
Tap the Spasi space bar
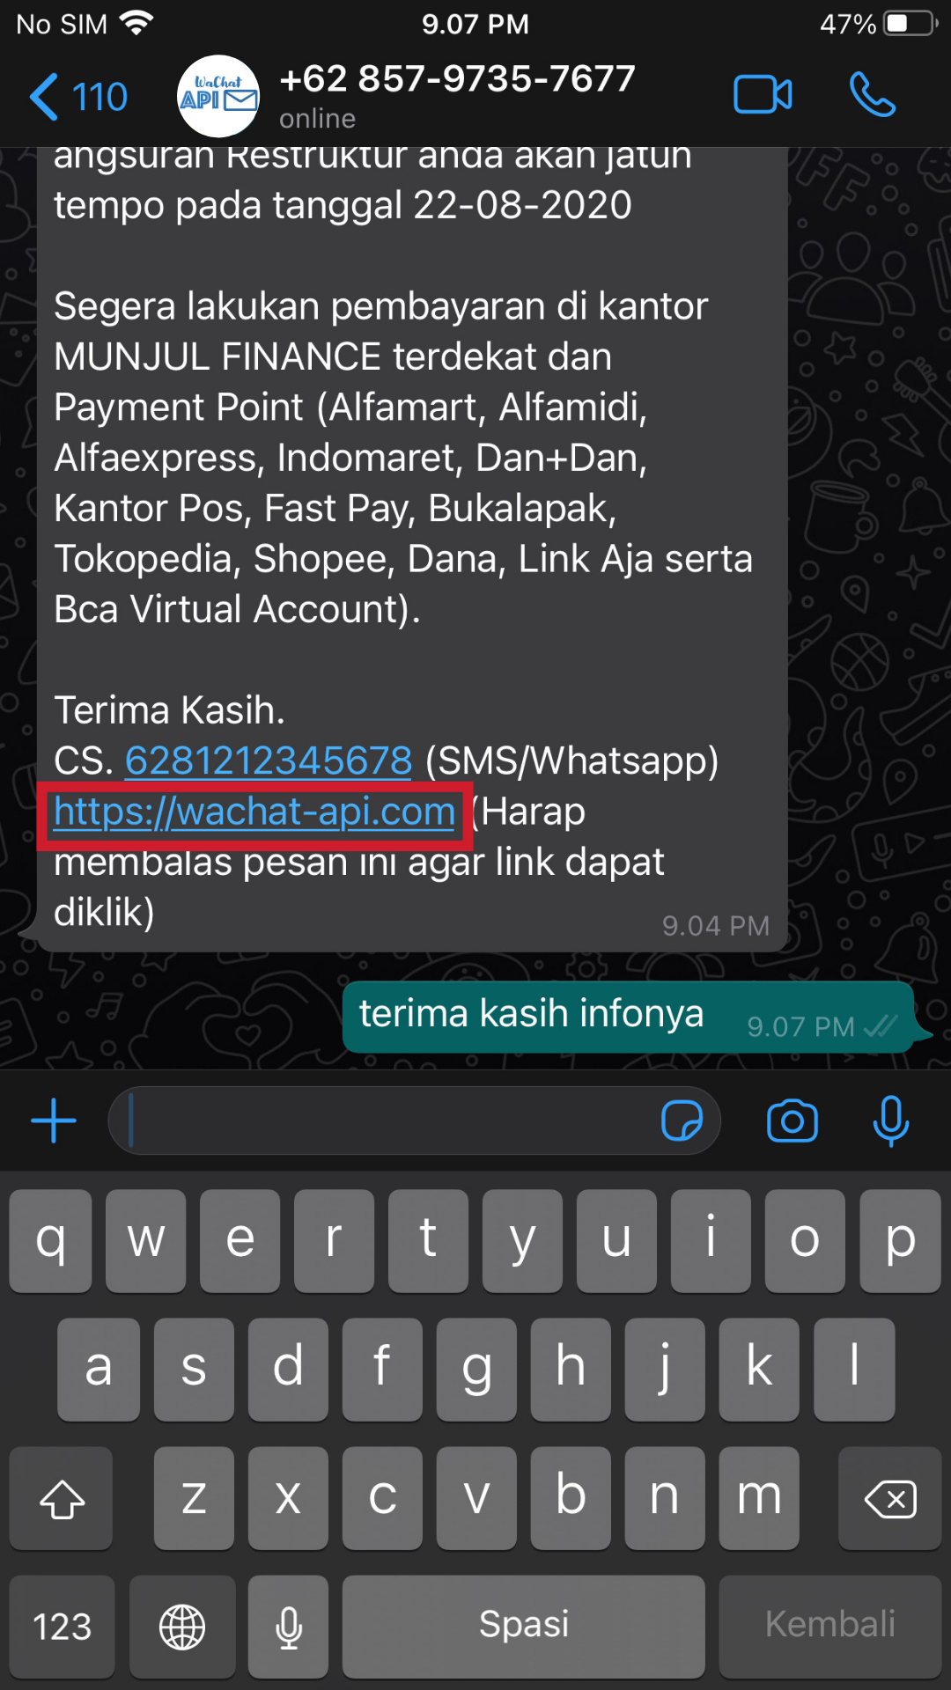click(523, 1626)
